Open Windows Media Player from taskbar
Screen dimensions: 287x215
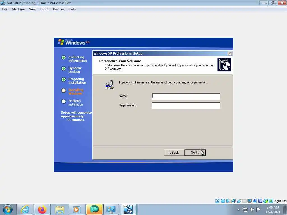point(77,209)
